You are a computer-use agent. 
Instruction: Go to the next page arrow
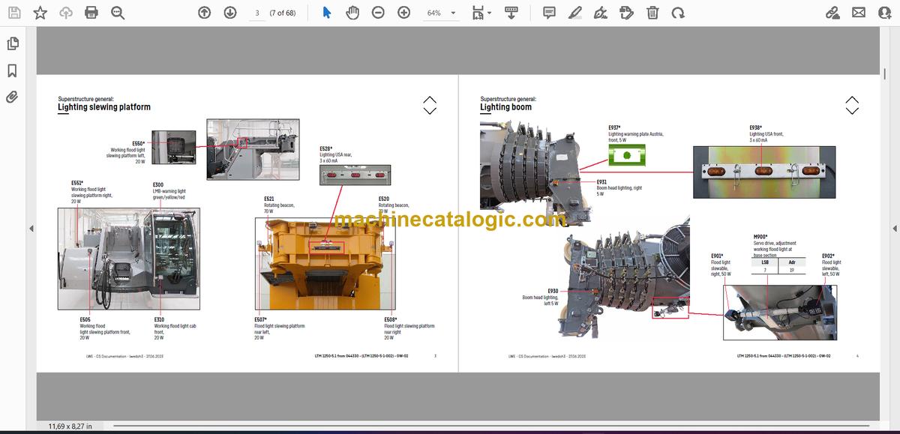(229, 13)
